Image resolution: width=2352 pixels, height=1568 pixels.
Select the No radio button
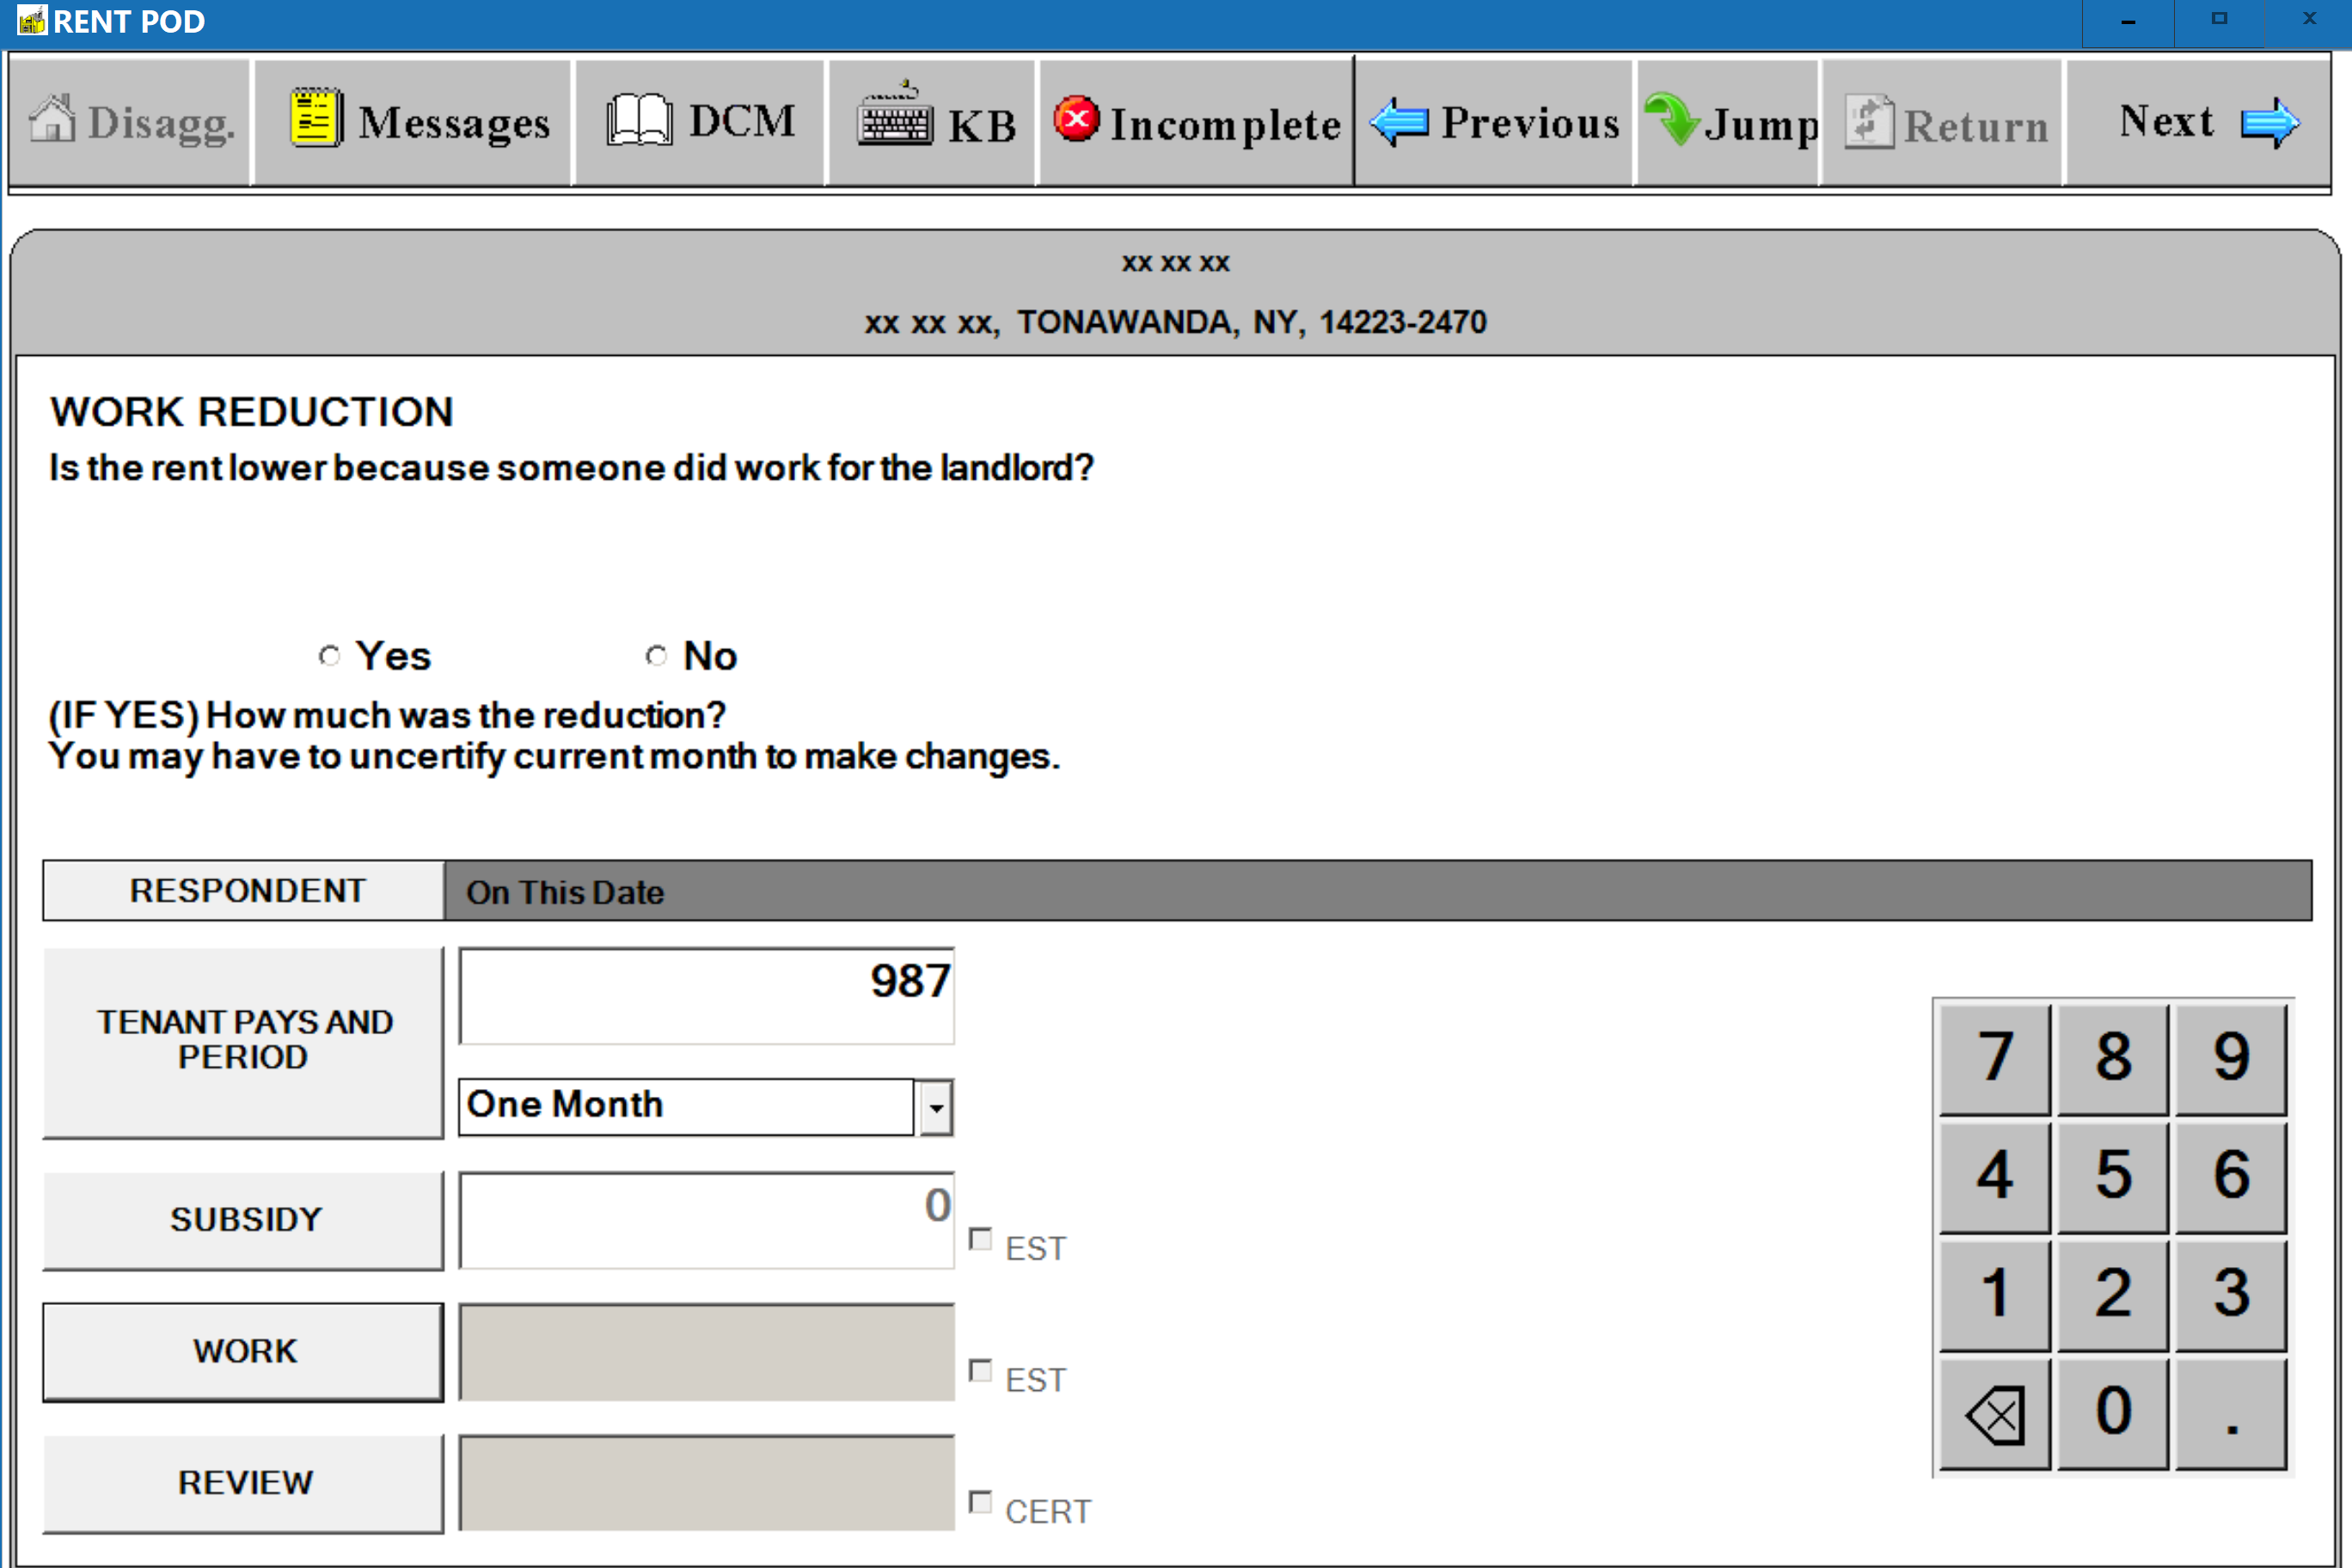coord(656,656)
